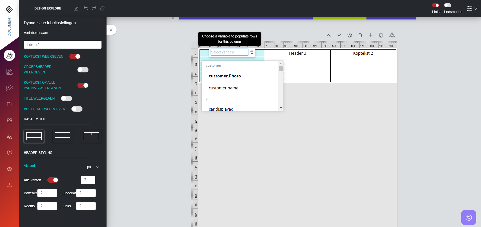Click the Variabele naam input field
The height and width of the screenshot is (227, 481).
coord(63,45)
